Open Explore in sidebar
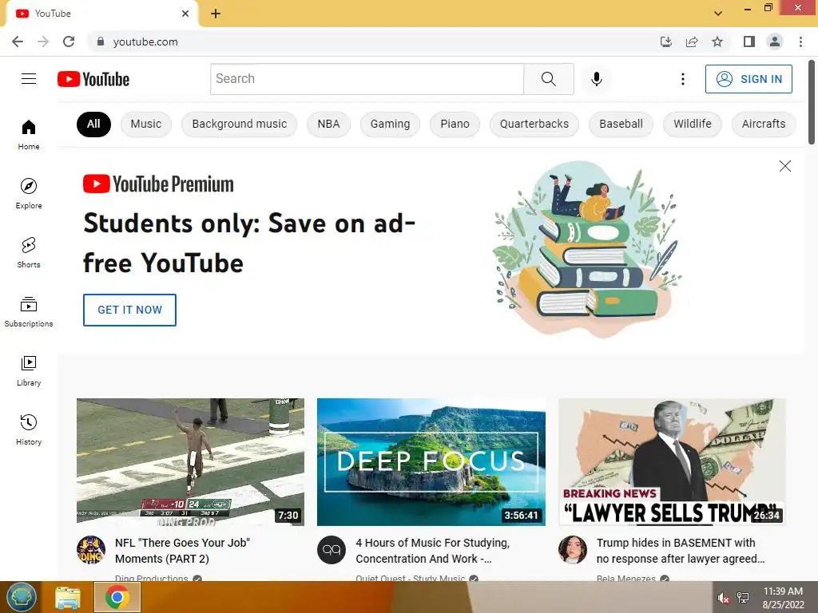Screen dimensions: 818x613 coord(29,193)
